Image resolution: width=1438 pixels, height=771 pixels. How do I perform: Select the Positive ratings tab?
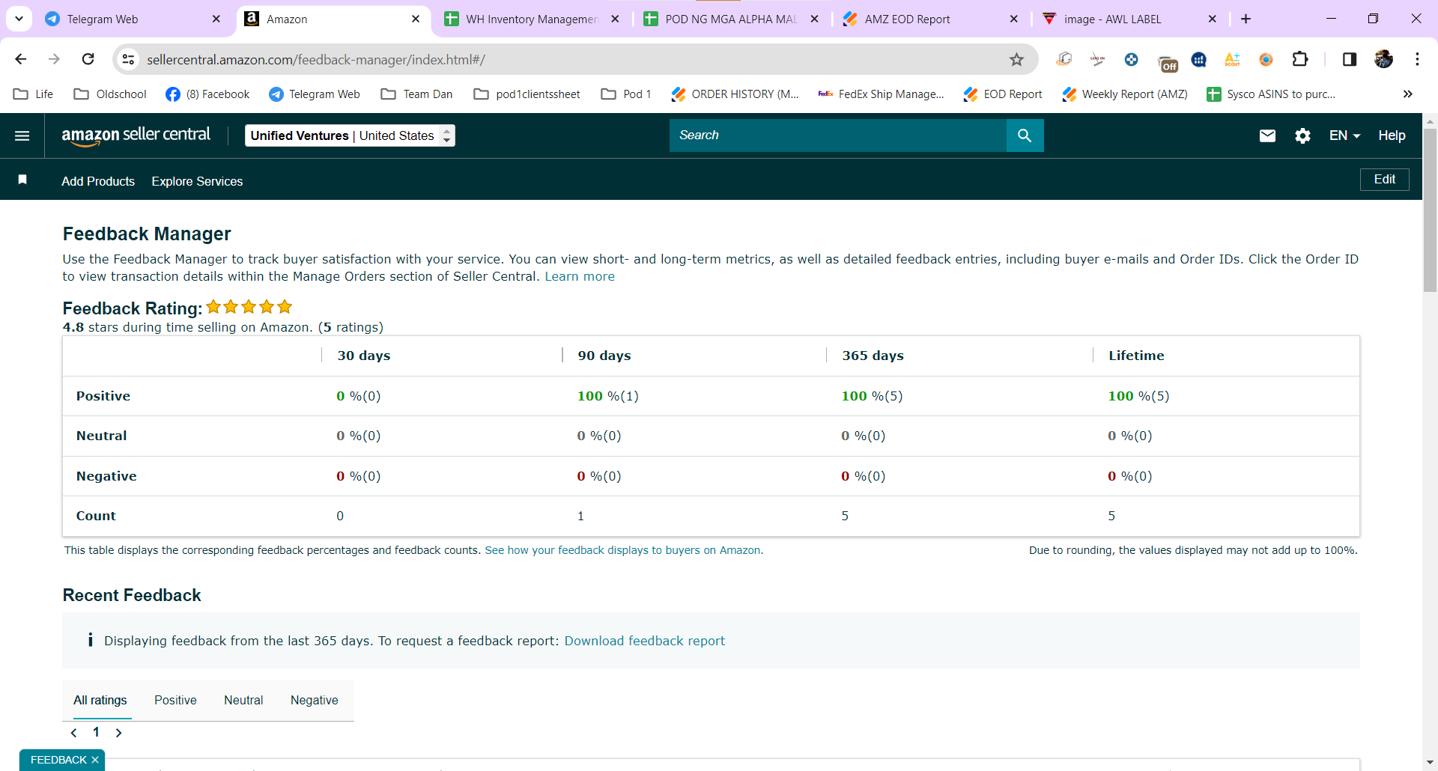pyautogui.click(x=175, y=700)
